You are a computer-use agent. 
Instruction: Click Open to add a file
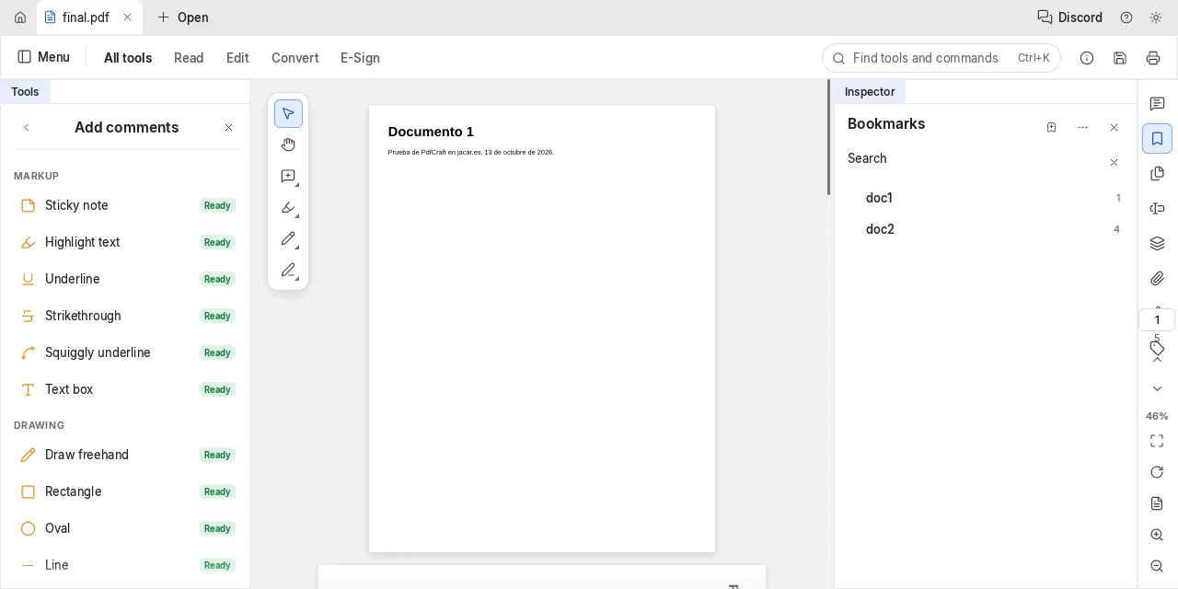tap(183, 17)
